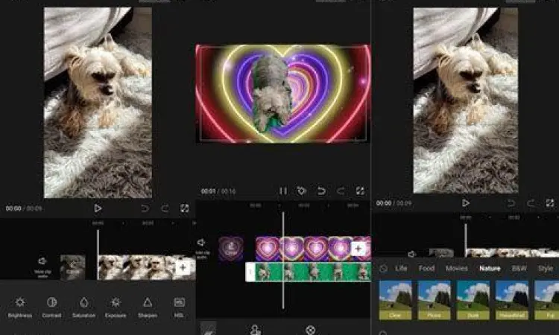Select the highlighted leftmost bottom tool in middle screen
This screenshot has width=559, height=335.
(208, 328)
